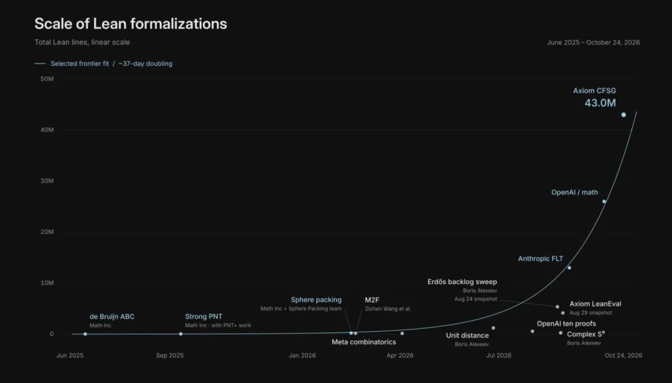Click the Erdős backlog sweep label
The image size is (672, 383).
click(x=462, y=281)
